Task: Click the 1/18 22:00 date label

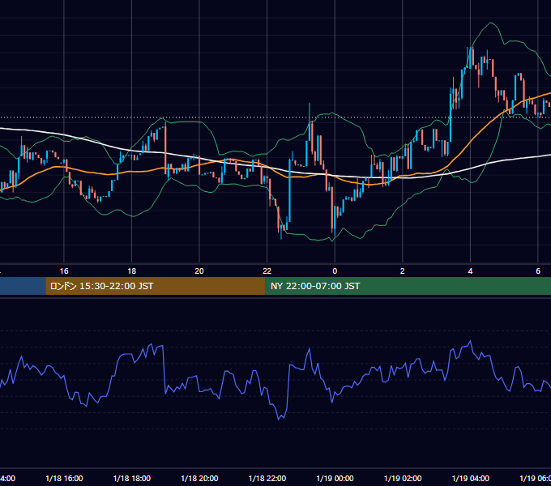Action: pyautogui.click(x=267, y=478)
